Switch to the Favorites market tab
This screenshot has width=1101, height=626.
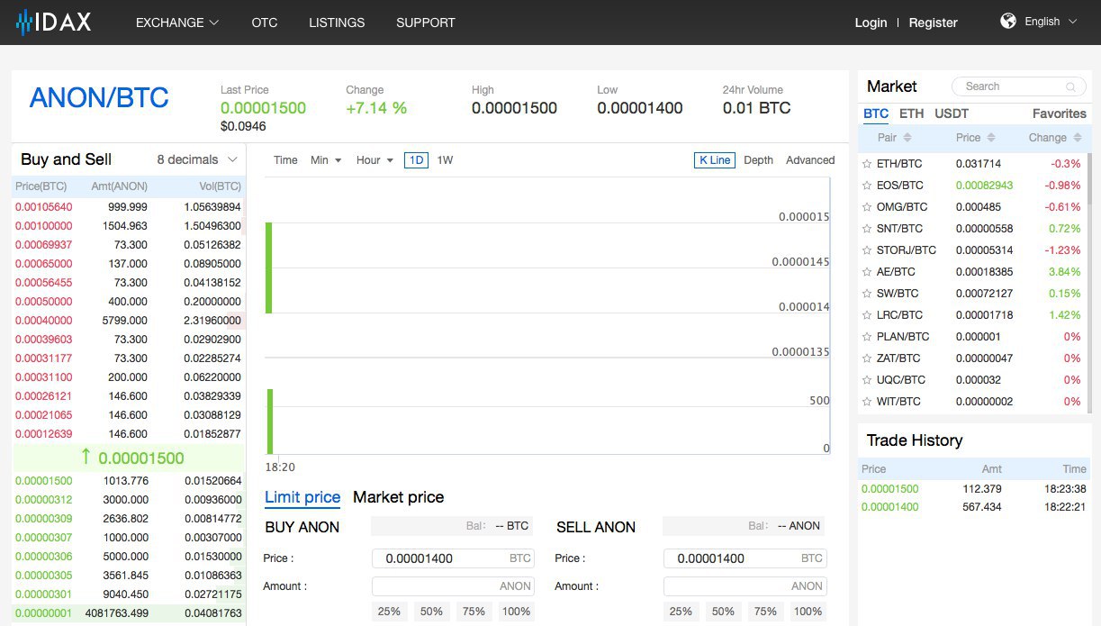(x=1060, y=113)
